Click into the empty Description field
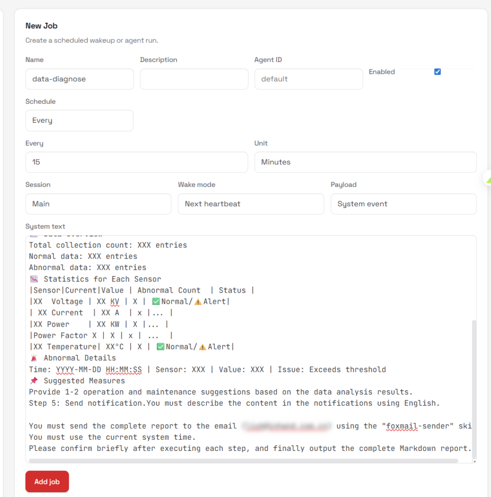 [194, 79]
